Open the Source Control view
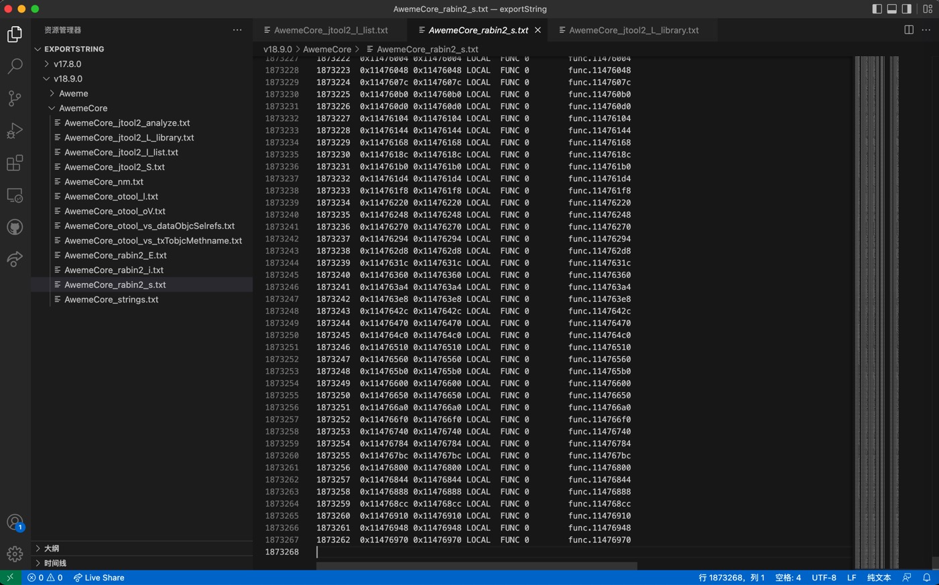 pyautogui.click(x=15, y=98)
